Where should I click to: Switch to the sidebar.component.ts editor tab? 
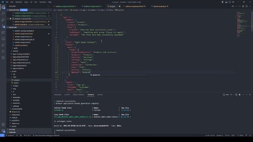pos(92,6)
